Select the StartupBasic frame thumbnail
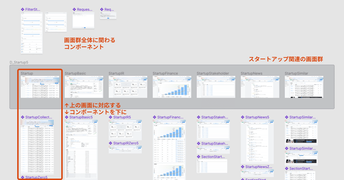Image resolution: width=344 pixels, height=180 pixels. [84, 87]
